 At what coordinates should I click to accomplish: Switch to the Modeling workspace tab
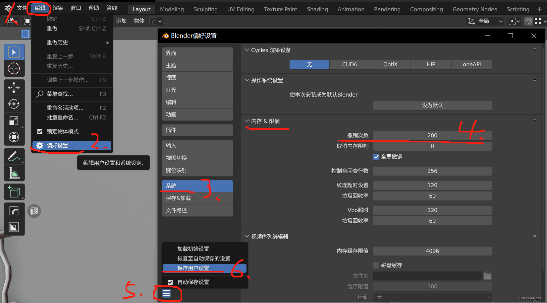(x=172, y=9)
